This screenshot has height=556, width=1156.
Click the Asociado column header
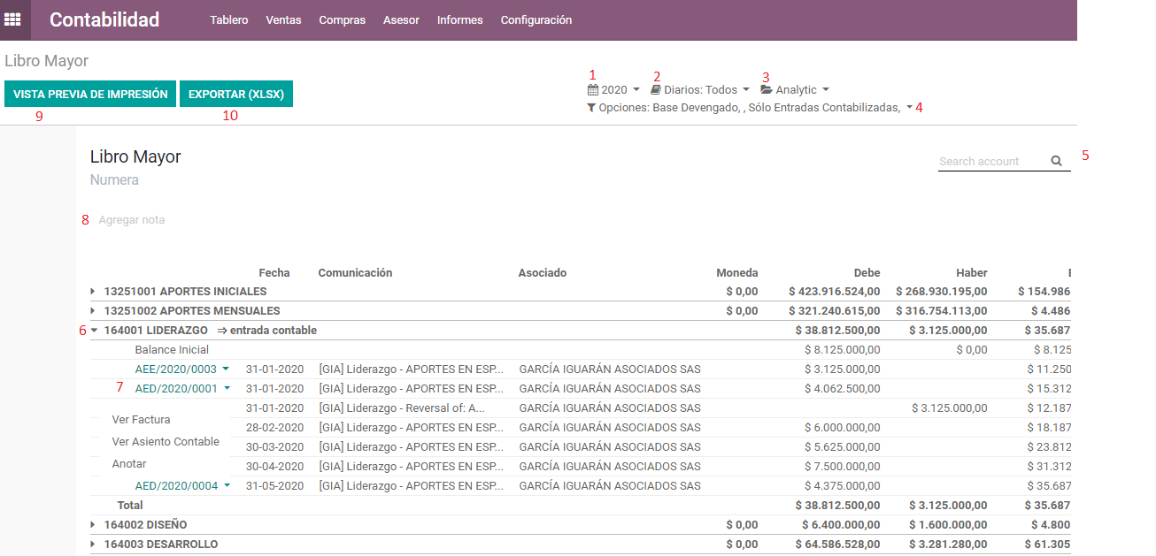point(543,272)
